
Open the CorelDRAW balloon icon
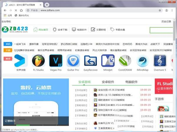pos(125,61)
